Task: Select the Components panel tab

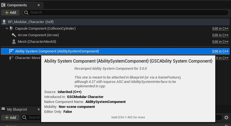Action: [x=17, y=5]
